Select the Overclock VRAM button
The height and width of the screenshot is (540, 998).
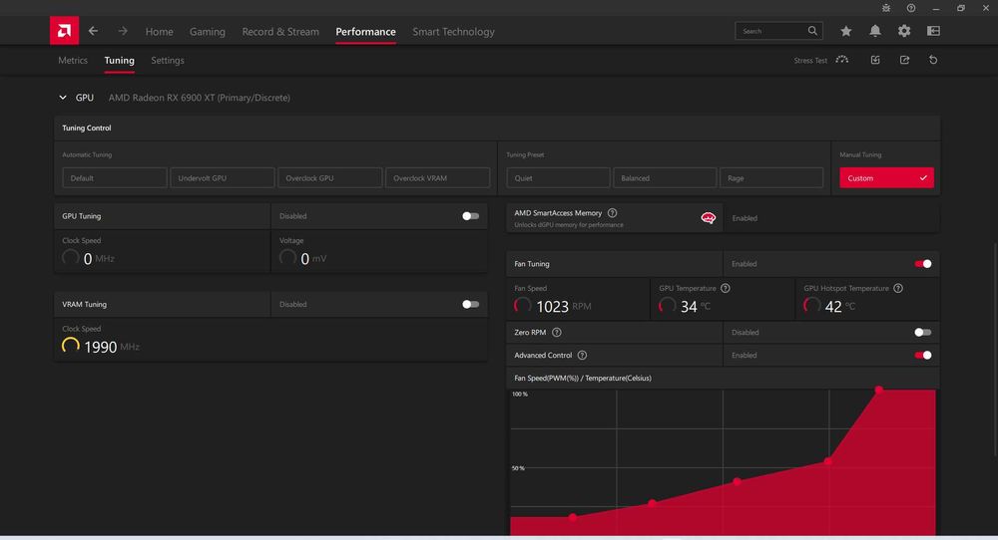coord(437,178)
